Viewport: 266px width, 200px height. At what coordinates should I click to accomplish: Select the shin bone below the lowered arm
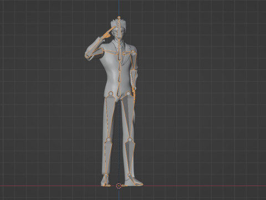point(130,157)
